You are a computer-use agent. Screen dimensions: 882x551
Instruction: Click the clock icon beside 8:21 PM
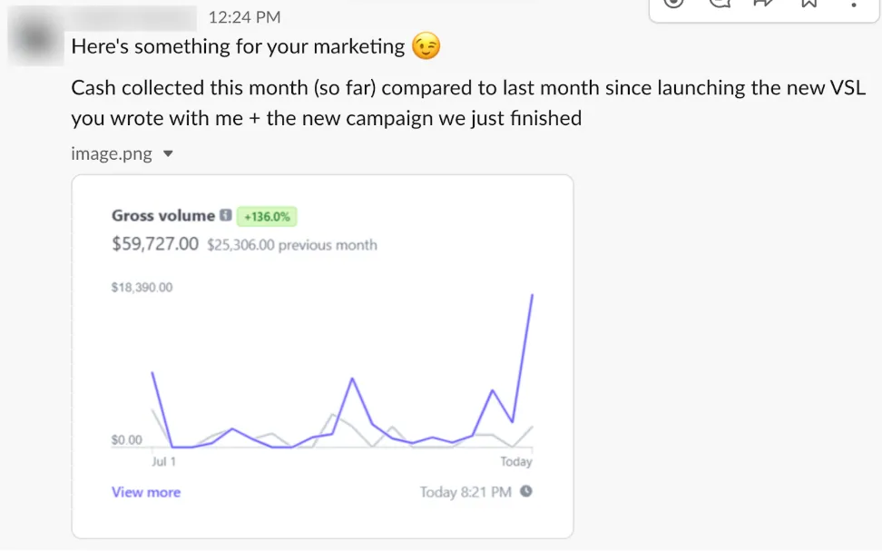[x=526, y=491]
